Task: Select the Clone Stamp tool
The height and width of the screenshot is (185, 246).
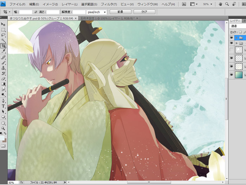Action: pos(3,68)
